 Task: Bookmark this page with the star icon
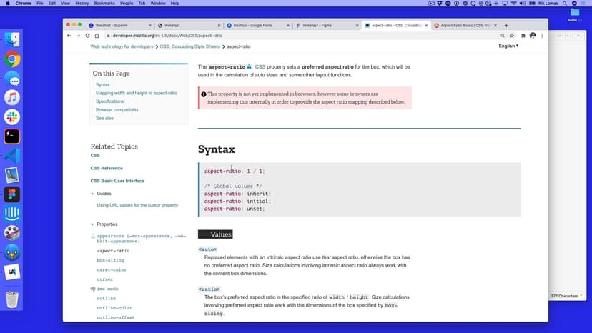(x=513, y=35)
